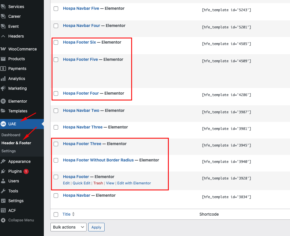Open the Appearance menu

pyautogui.click(x=19, y=161)
